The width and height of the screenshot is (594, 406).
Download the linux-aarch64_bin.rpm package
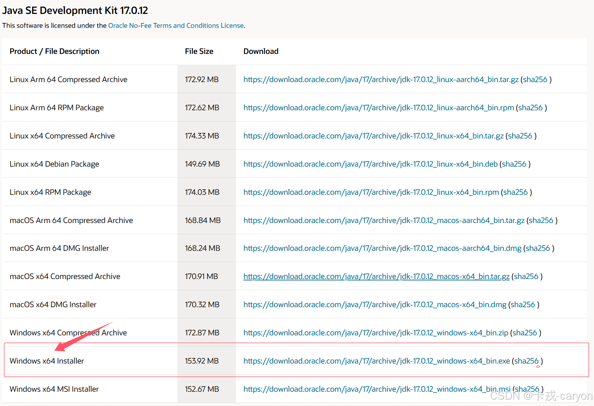pos(379,108)
